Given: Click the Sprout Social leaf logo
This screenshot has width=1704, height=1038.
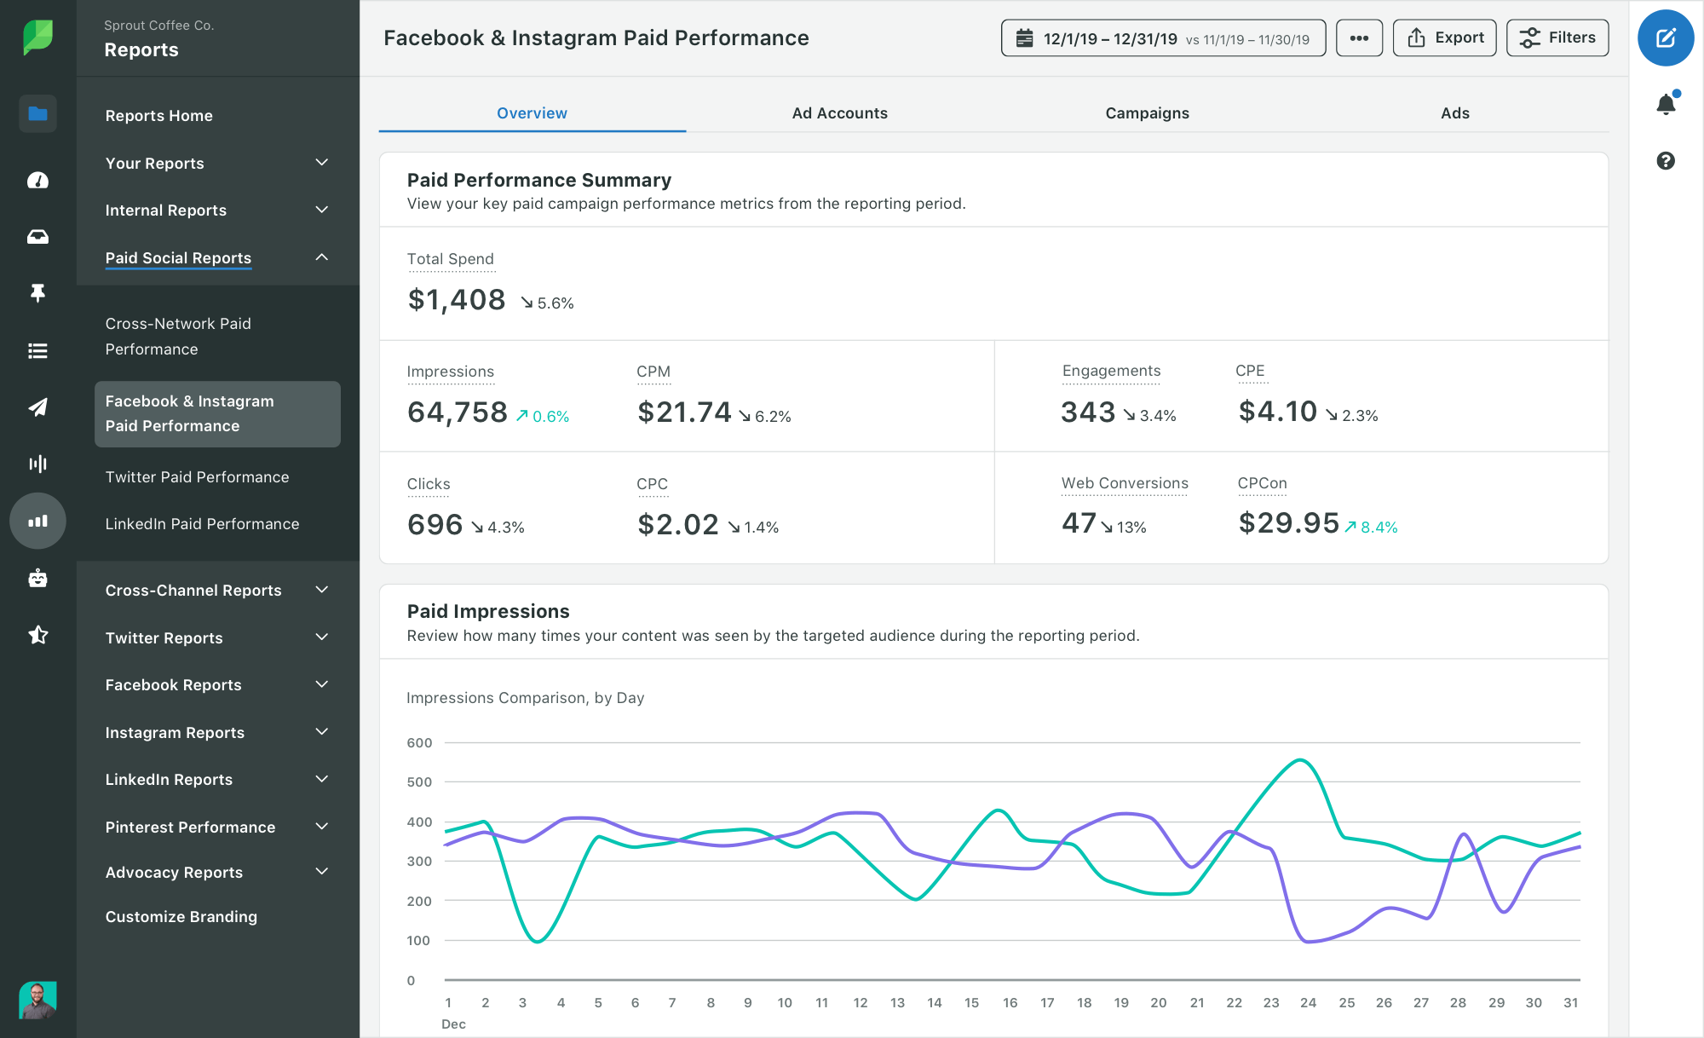Looking at the screenshot, I should [37, 37].
